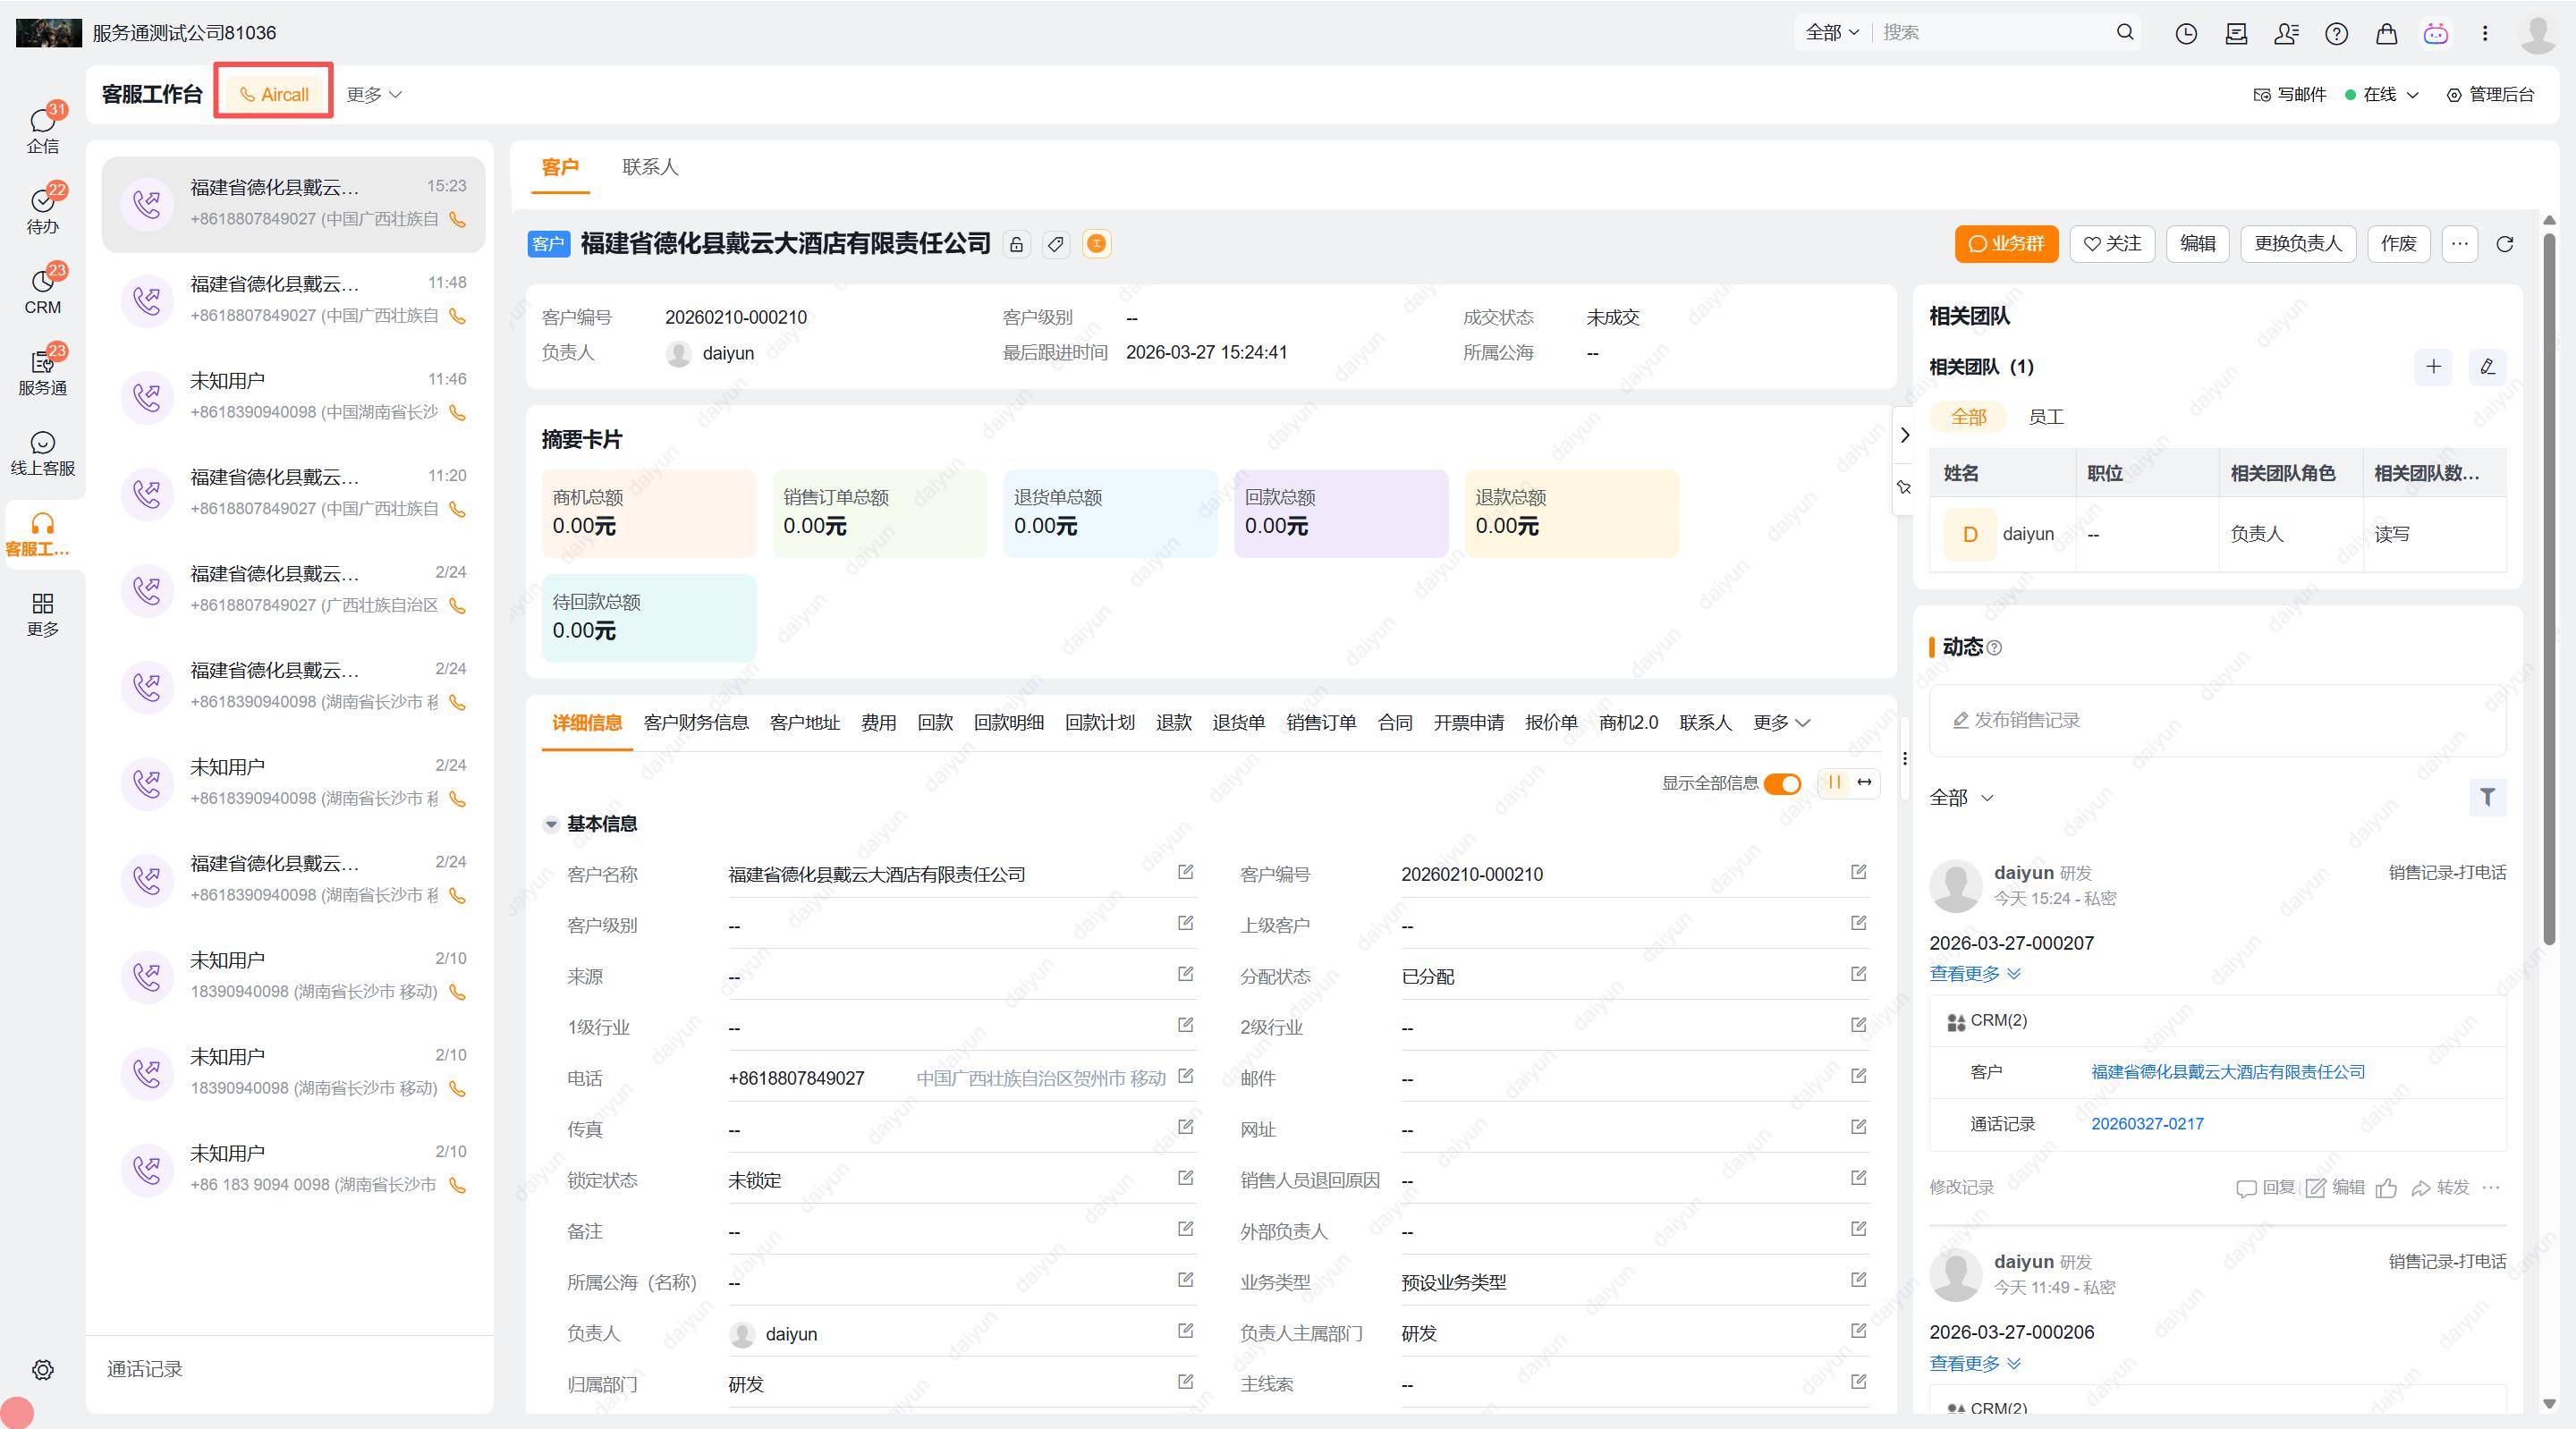This screenshot has height=1429, width=2576.
Task: Open the Sales Orders (销售订单) tab
Action: (1320, 722)
